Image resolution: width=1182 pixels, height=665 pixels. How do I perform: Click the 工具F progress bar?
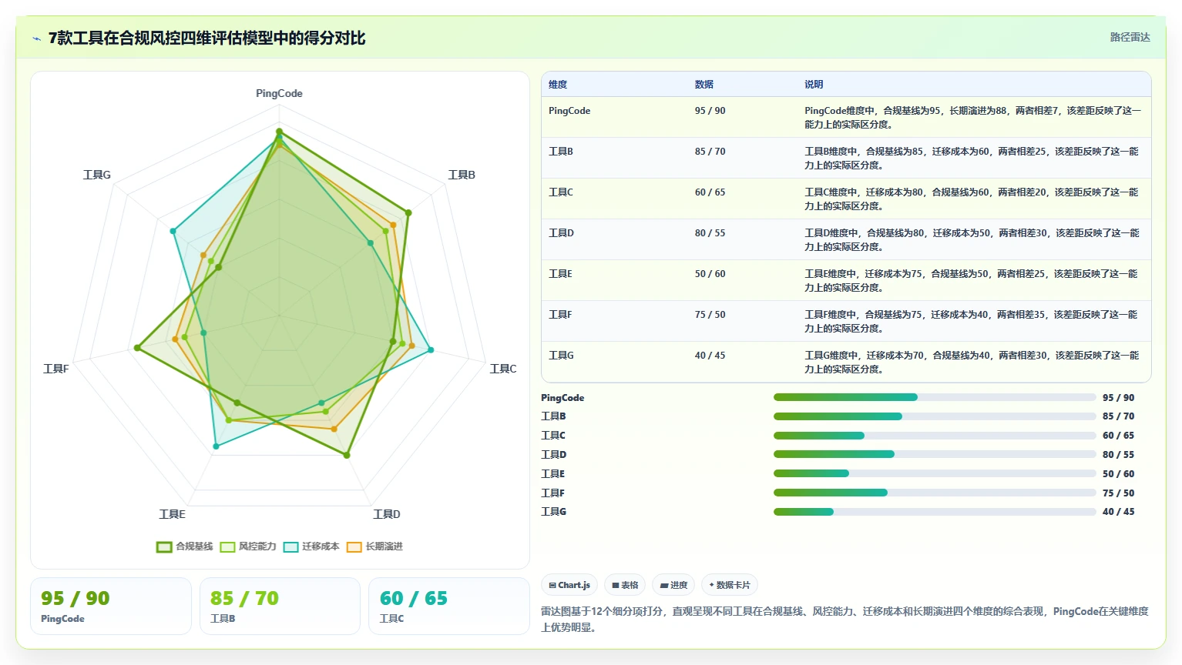coord(935,493)
